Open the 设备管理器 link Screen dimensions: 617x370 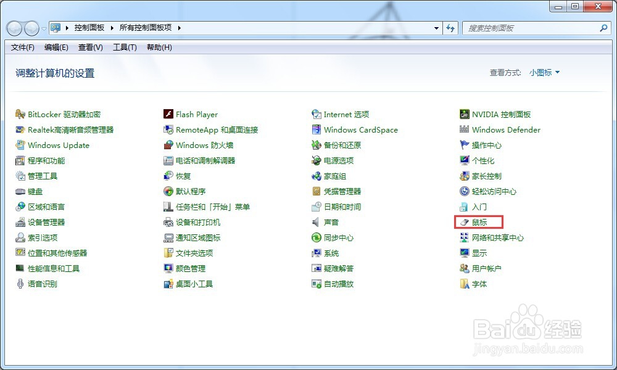click(46, 223)
